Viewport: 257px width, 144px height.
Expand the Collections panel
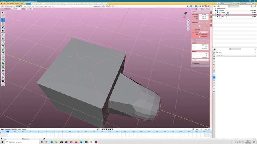[x=196, y=63]
